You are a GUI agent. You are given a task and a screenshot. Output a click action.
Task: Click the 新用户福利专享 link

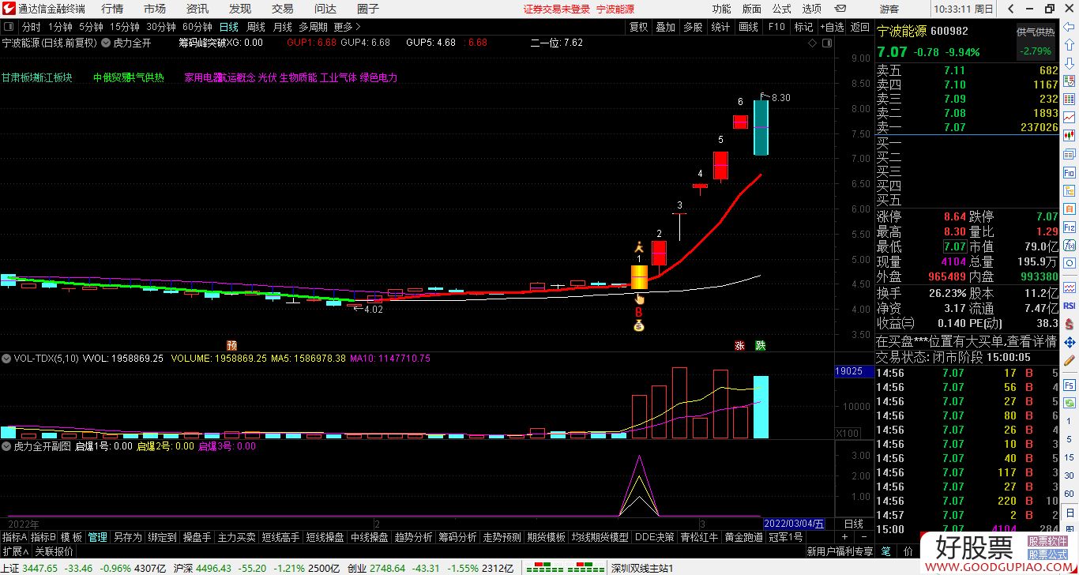840,551
